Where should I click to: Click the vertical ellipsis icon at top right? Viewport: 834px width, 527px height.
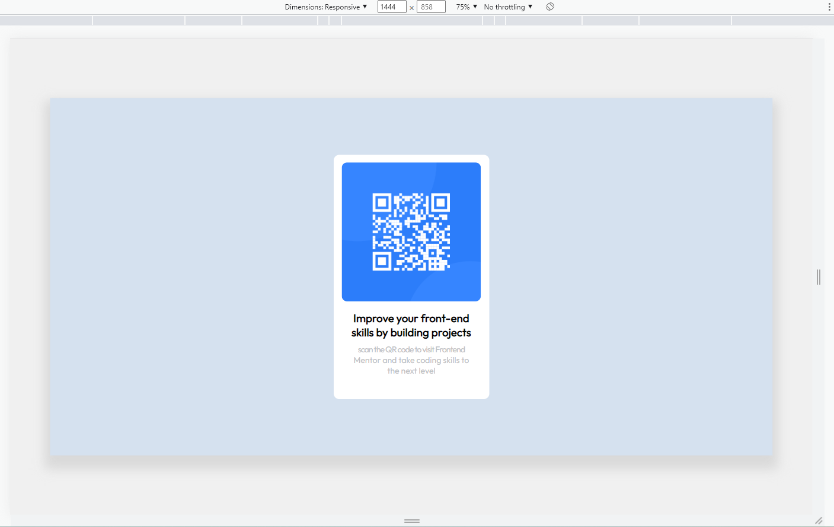(x=828, y=7)
